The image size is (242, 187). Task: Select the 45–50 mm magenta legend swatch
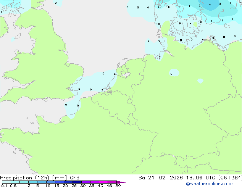(112, 182)
